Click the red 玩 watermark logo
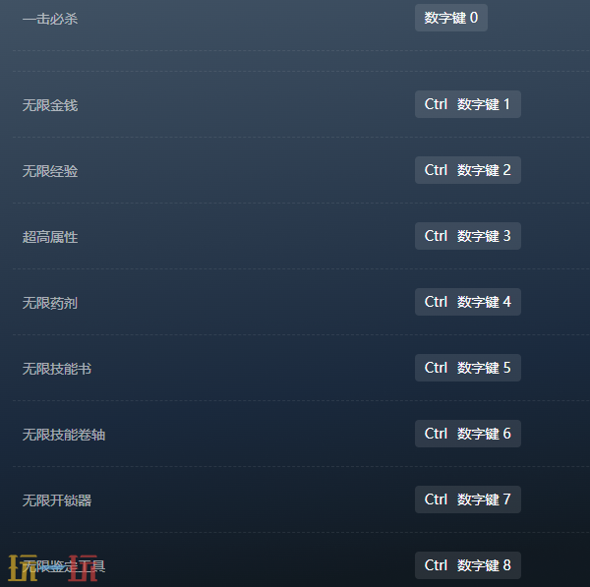590x587 pixels. [x=83, y=567]
